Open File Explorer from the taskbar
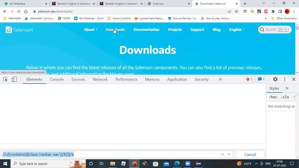The width and height of the screenshot is (299, 168). point(113,164)
